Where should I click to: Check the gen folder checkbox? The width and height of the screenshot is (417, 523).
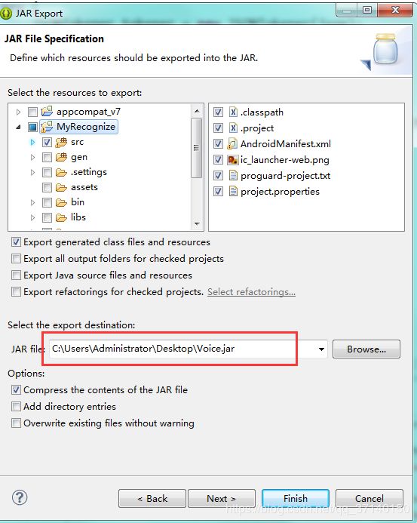[47, 157]
